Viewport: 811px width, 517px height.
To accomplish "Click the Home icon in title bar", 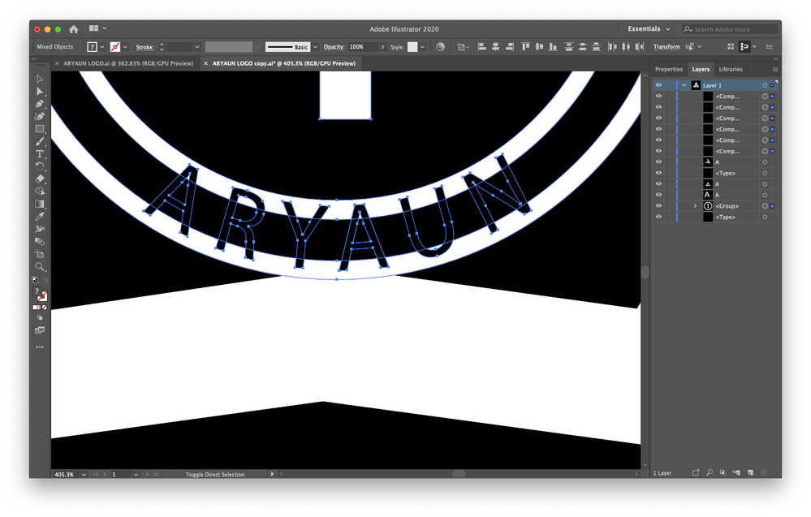I will 73,29.
